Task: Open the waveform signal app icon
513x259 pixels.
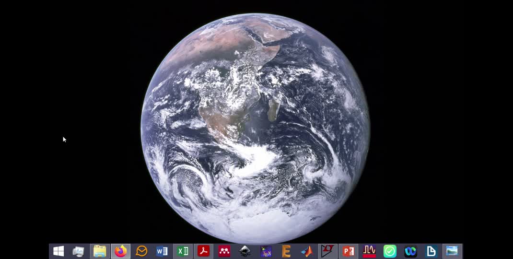Action: (369, 251)
